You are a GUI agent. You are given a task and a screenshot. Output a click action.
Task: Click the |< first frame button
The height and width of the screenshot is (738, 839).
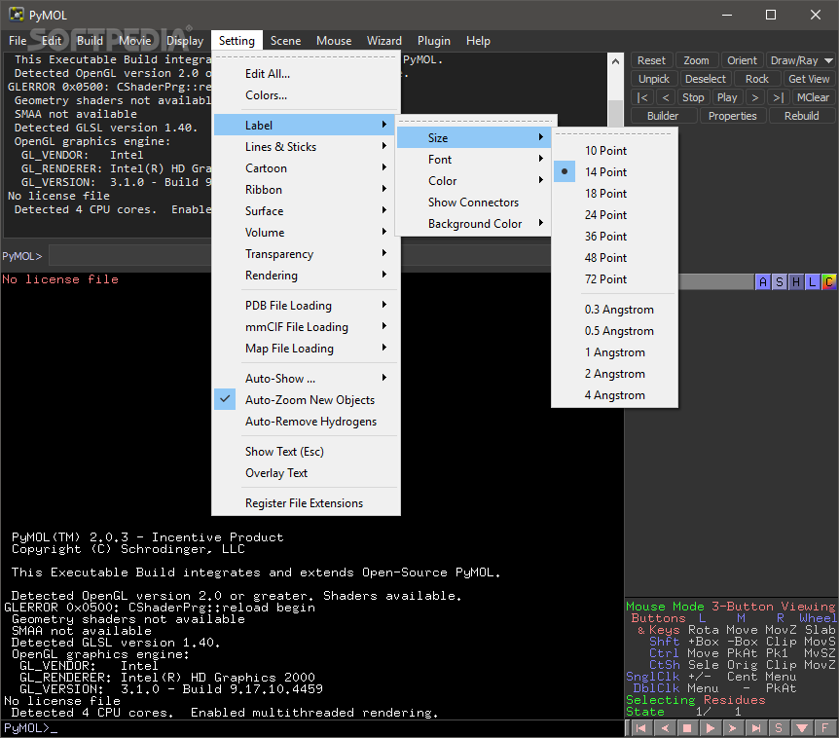tap(642, 97)
